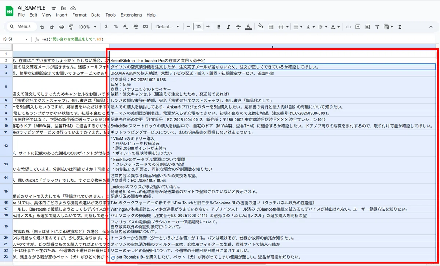Image resolution: width=440 pixels, height=266 pixels.
Task: Click the formula bar with the AI formula
Action: tap(238, 39)
